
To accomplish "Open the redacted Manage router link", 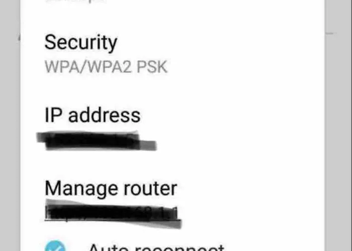I will [x=113, y=213].
